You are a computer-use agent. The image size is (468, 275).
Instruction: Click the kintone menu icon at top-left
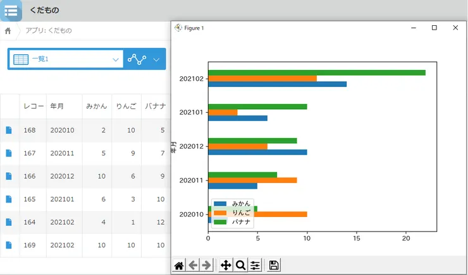pyautogui.click(x=11, y=10)
